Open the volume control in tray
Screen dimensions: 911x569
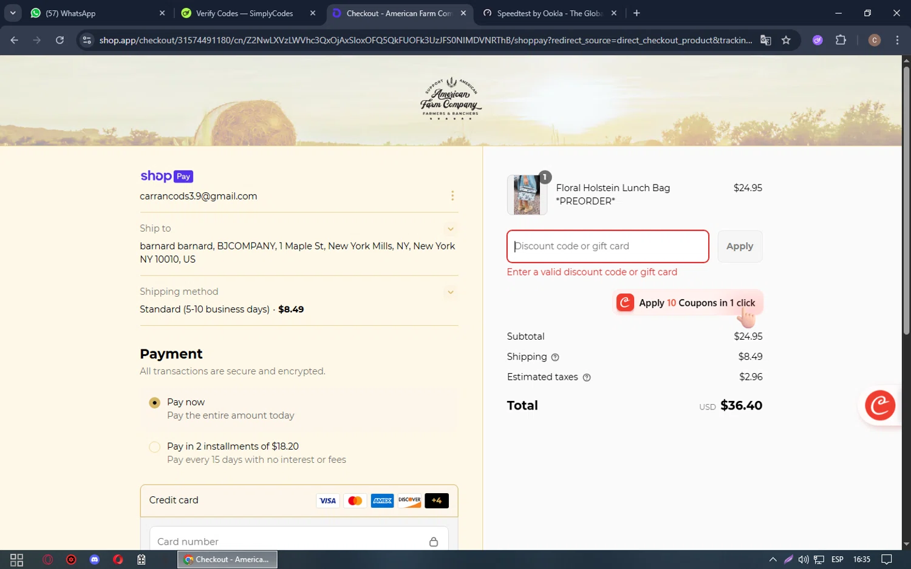click(803, 559)
